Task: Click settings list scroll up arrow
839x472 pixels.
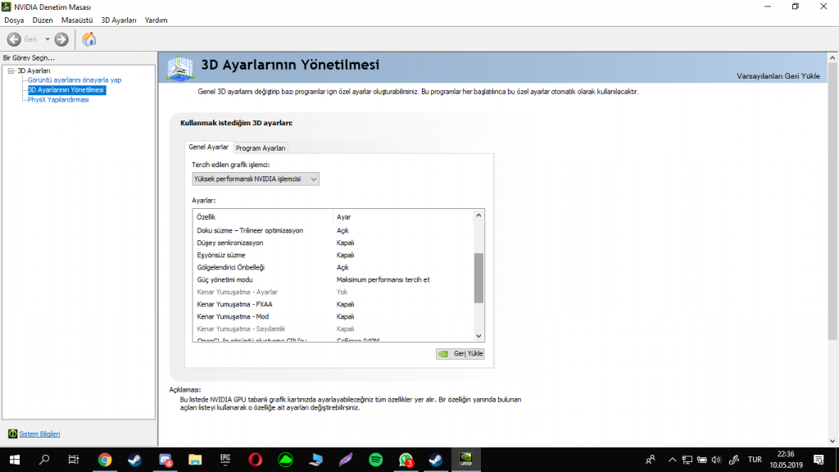Action: click(x=478, y=216)
